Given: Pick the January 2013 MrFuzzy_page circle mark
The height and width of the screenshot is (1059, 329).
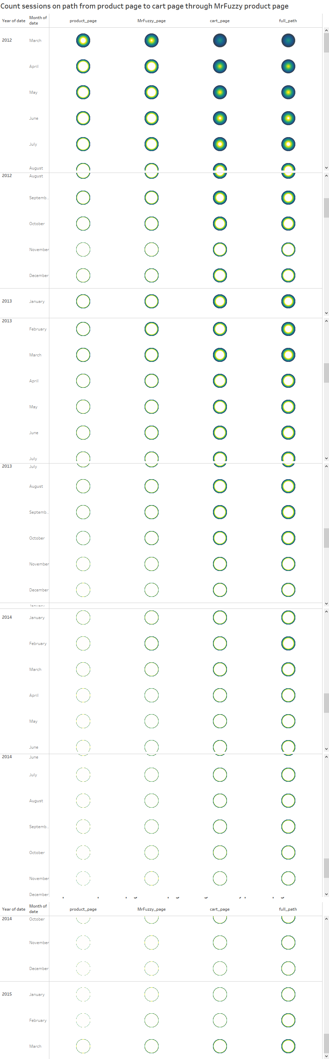Looking at the screenshot, I should click(152, 301).
